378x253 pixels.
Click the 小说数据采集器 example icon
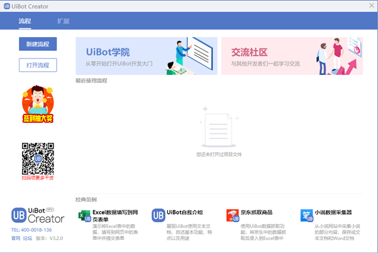point(307,215)
